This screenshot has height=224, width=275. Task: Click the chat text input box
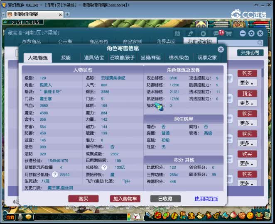tap(81, 217)
